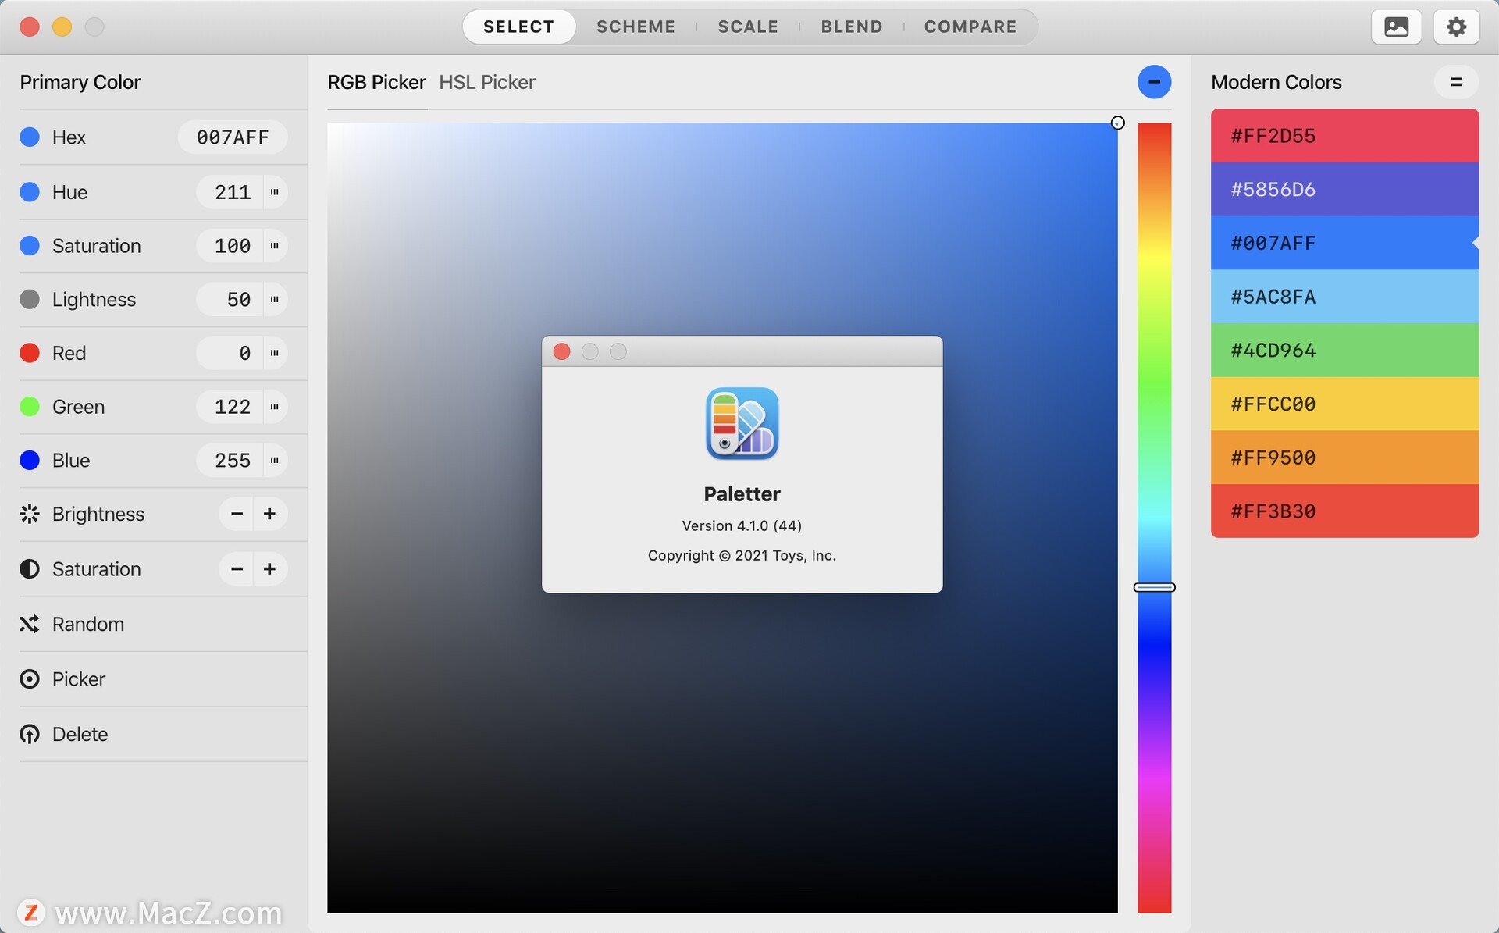Click the Red channel dot icon

[x=30, y=353]
